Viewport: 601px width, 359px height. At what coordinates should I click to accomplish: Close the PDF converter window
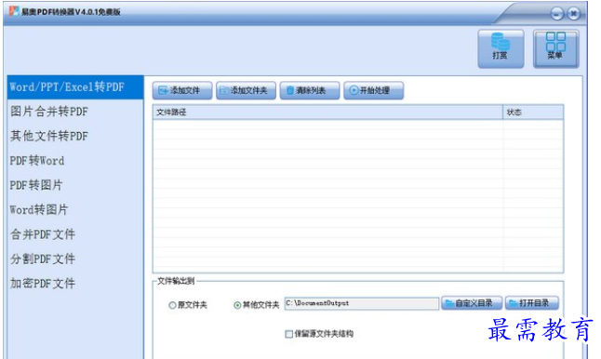(x=574, y=14)
